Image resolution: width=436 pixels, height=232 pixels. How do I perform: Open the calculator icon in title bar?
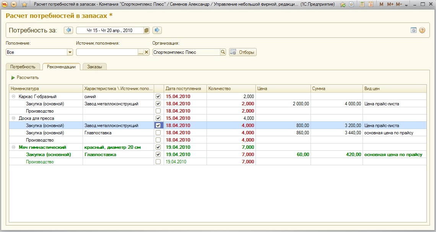pos(362,5)
